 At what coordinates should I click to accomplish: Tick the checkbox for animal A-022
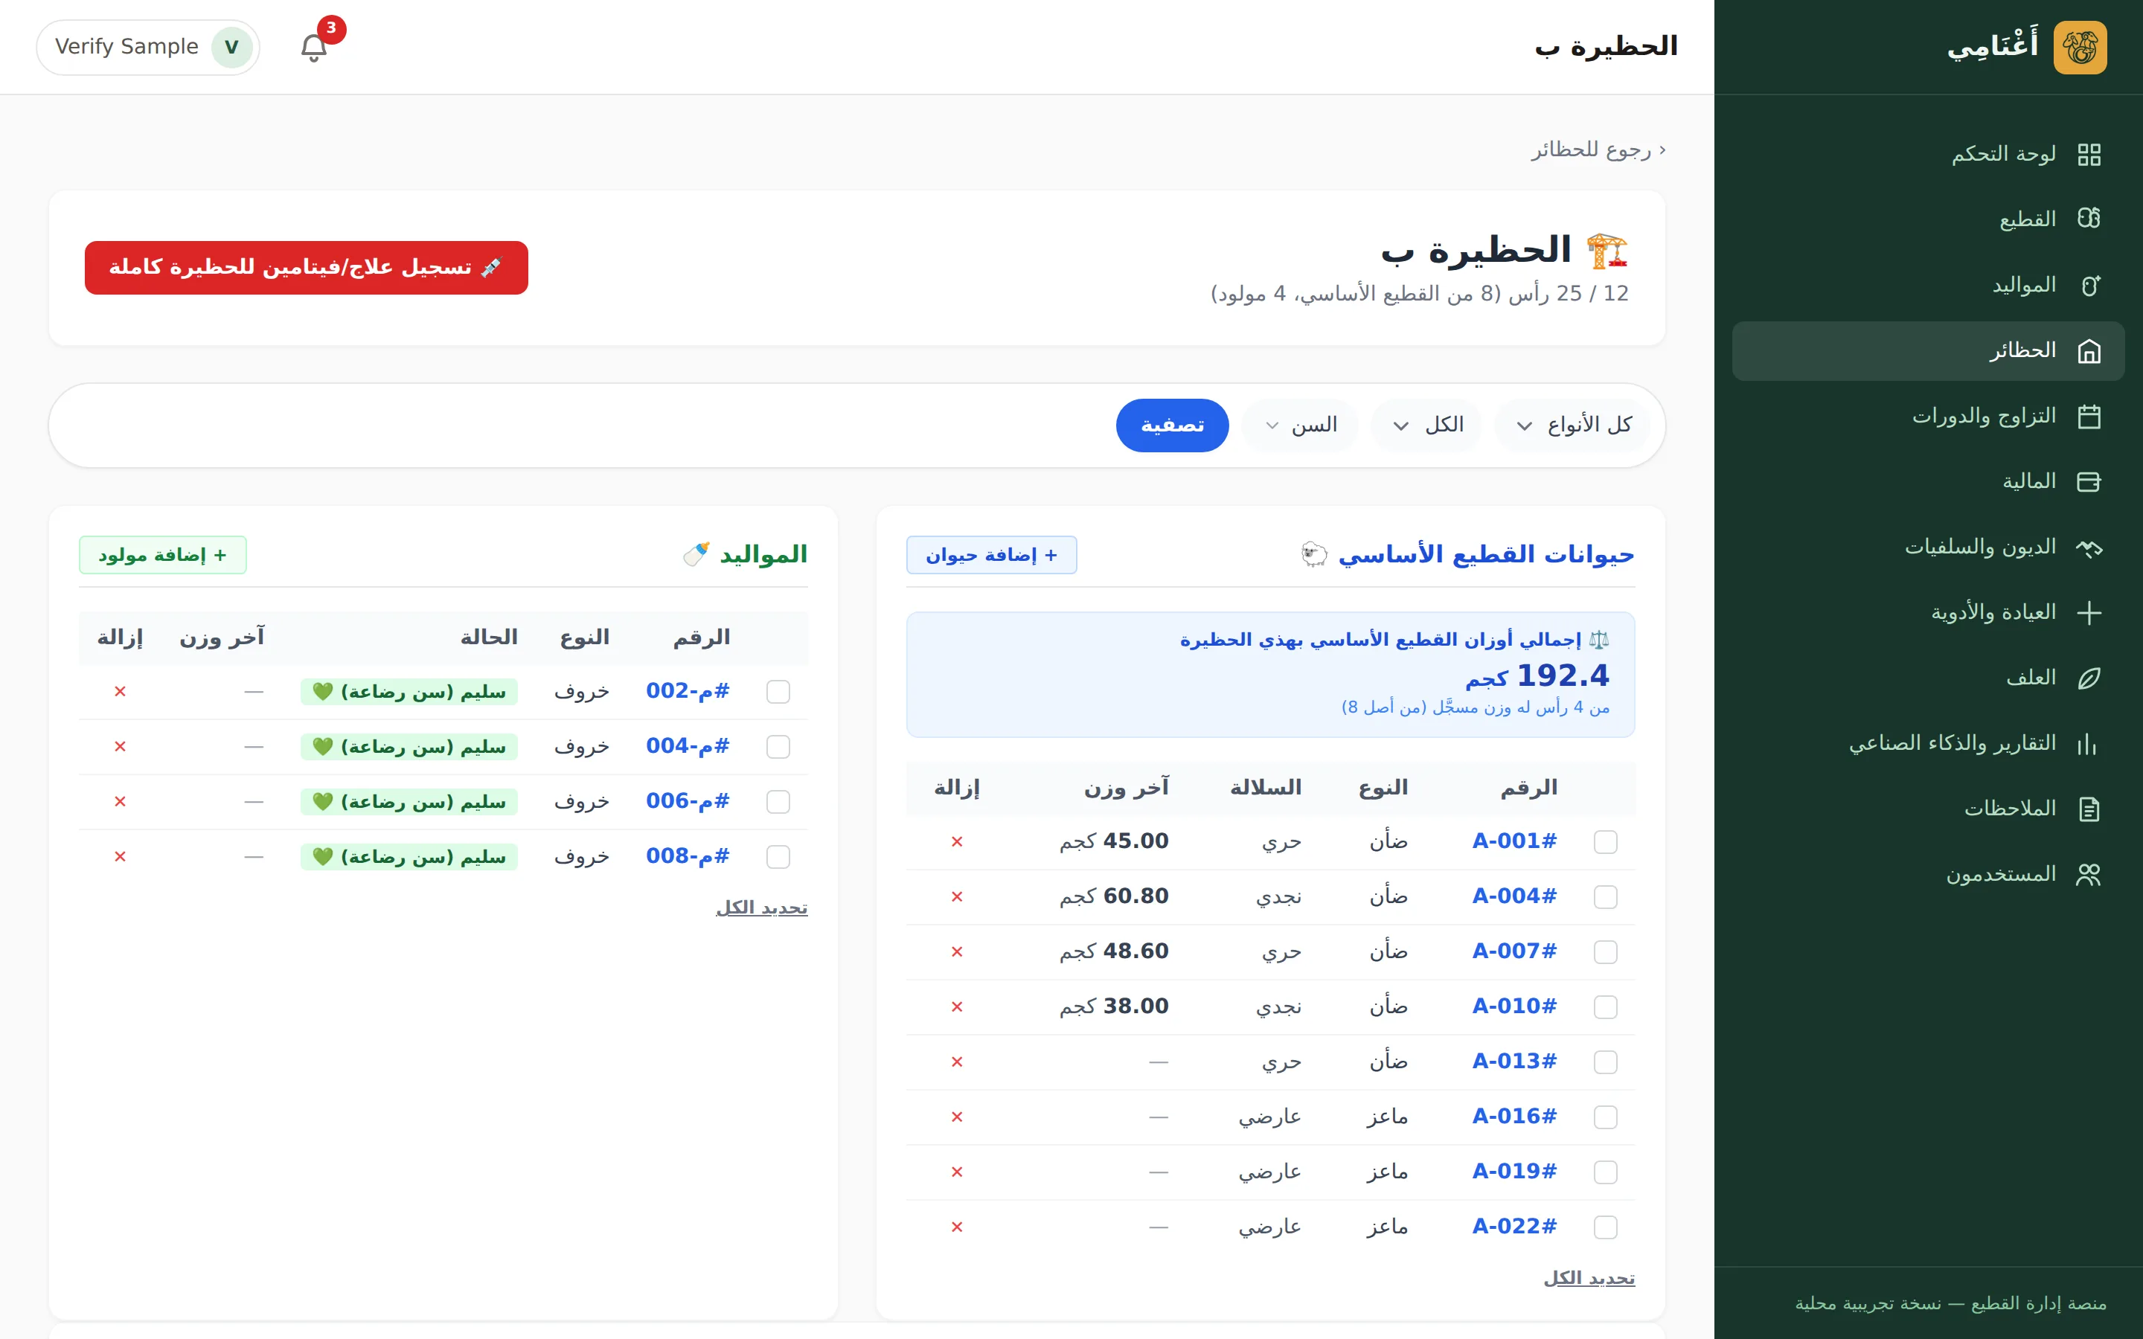coord(1604,1227)
